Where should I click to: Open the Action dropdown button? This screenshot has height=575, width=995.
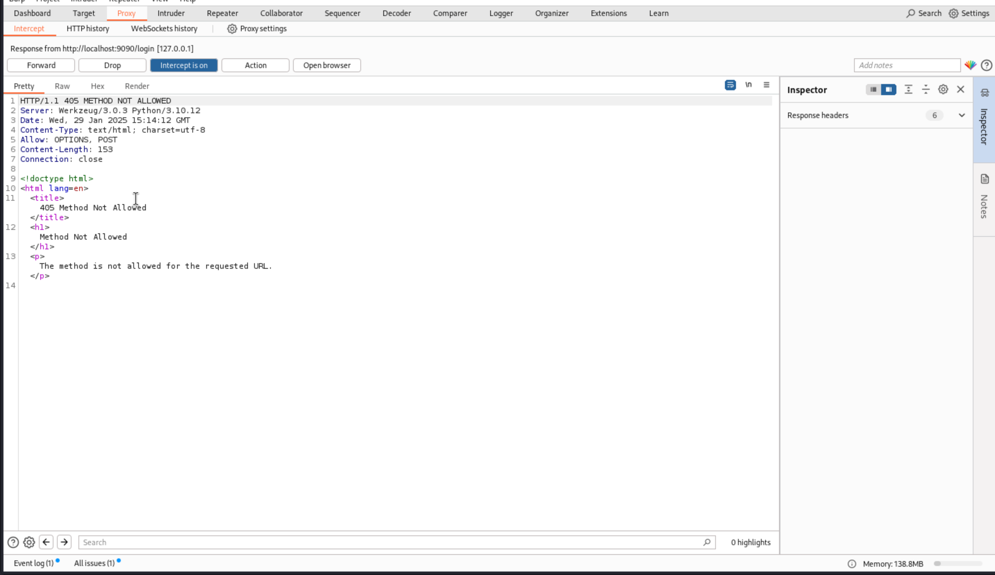[255, 65]
